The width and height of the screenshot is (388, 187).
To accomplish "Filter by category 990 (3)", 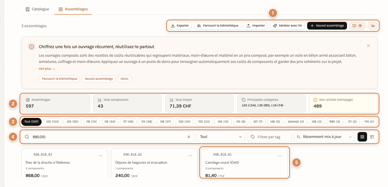I will coord(334,122).
